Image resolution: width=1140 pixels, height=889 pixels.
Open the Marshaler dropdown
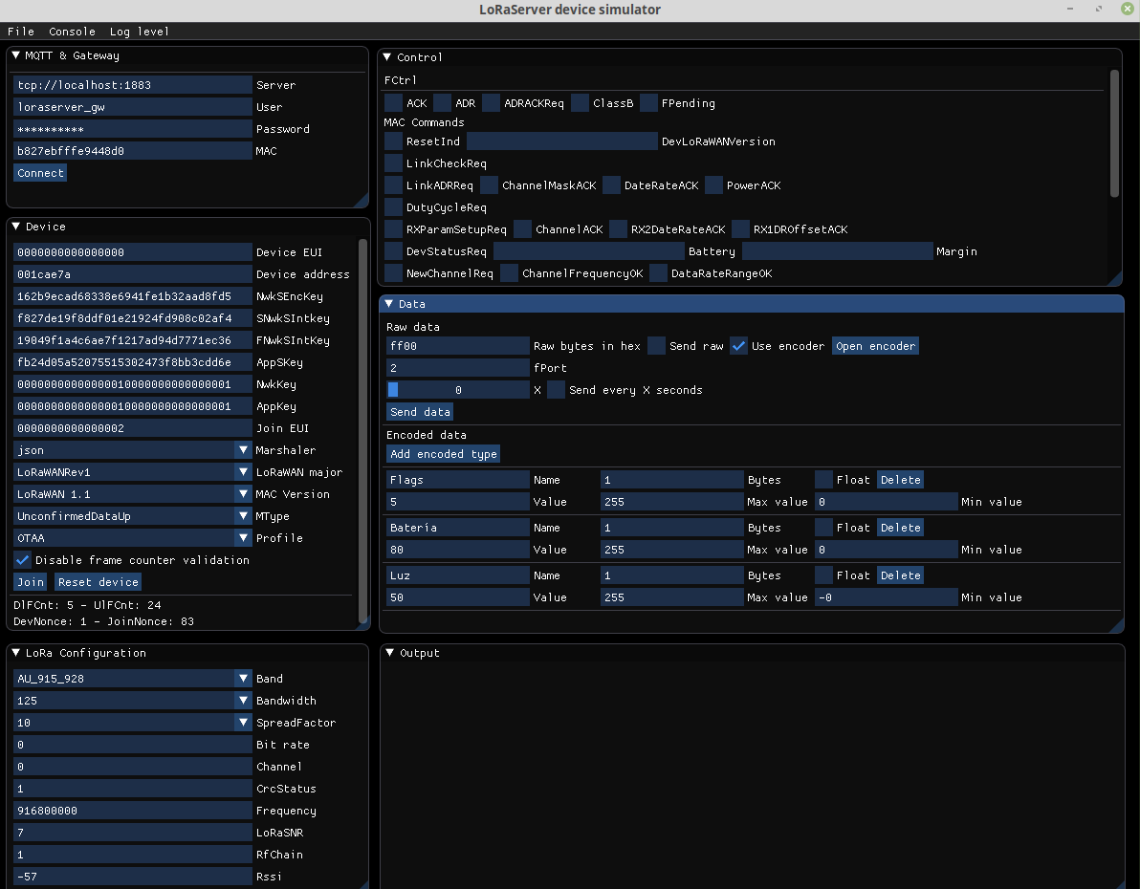pos(244,450)
